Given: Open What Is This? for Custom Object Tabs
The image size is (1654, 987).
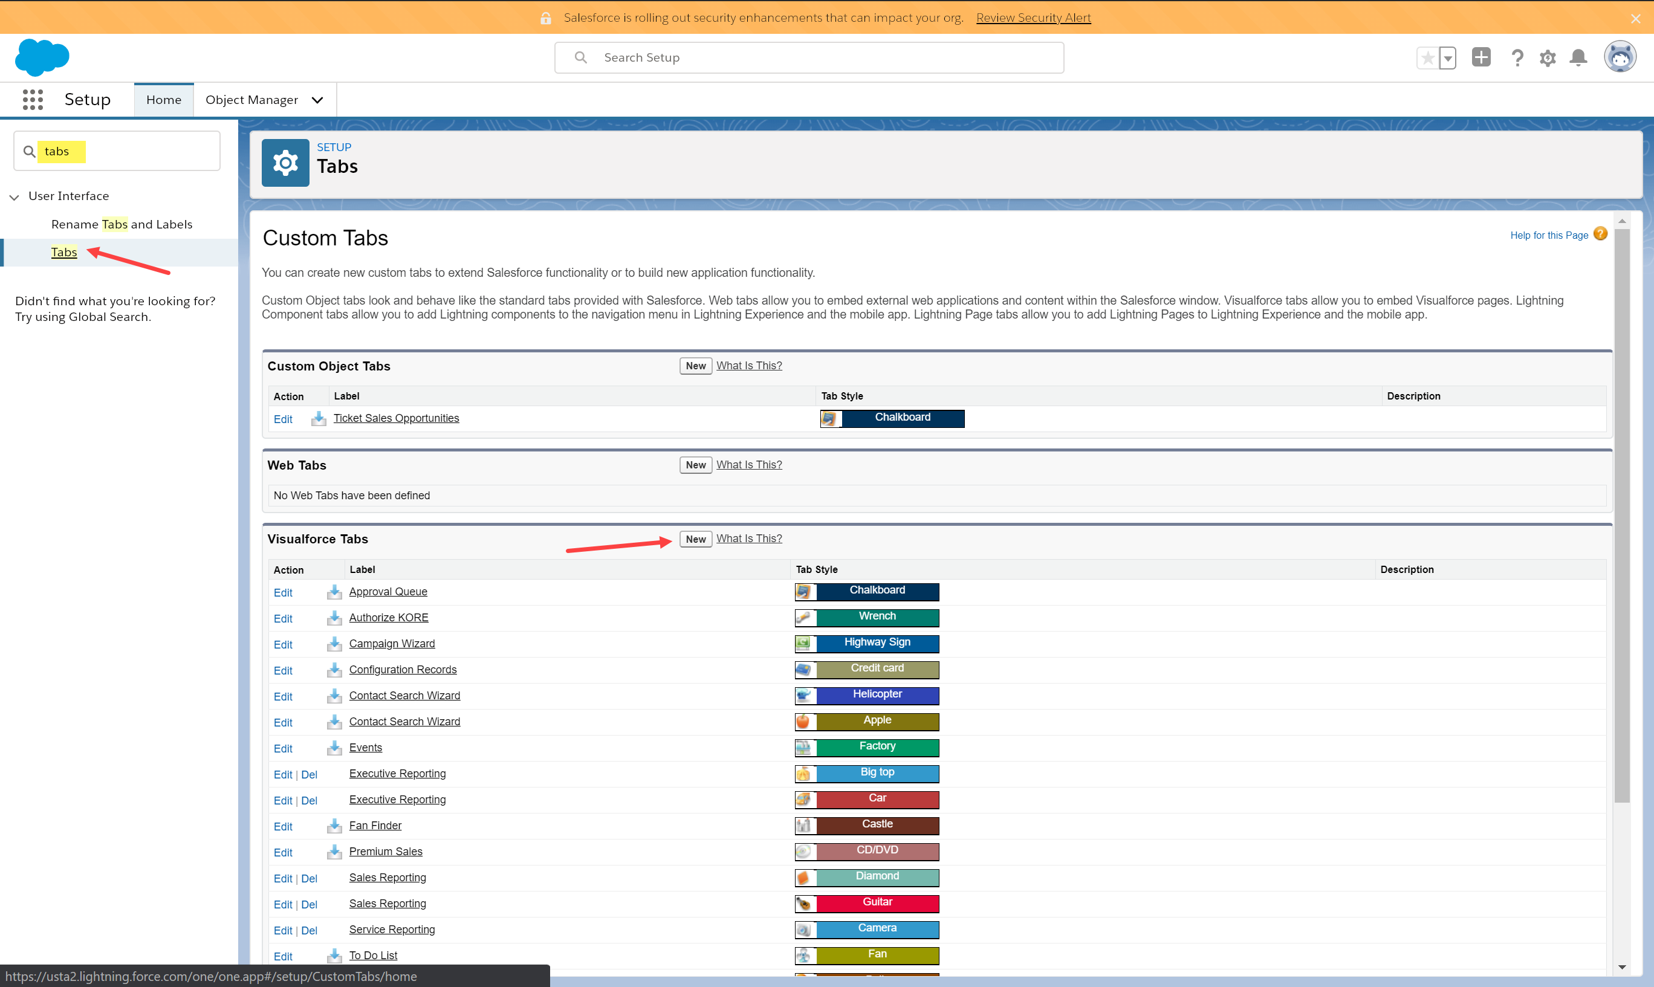Looking at the screenshot, I should 749,365.
